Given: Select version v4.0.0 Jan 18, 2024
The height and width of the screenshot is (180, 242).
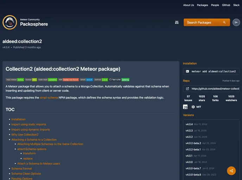Looking at the screenshot, I should tap(196, 162).
